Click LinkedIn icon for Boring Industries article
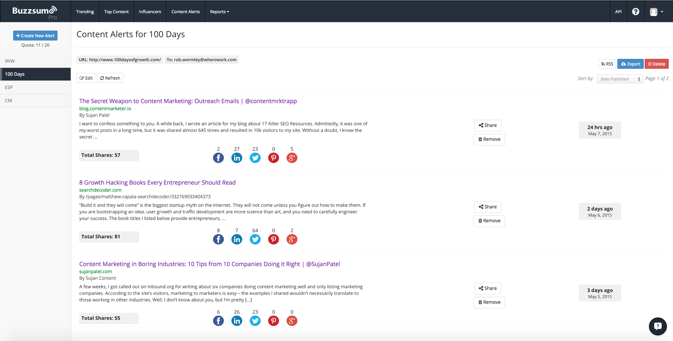The width and height of the screenshot is (673, 341). (237, 321)
